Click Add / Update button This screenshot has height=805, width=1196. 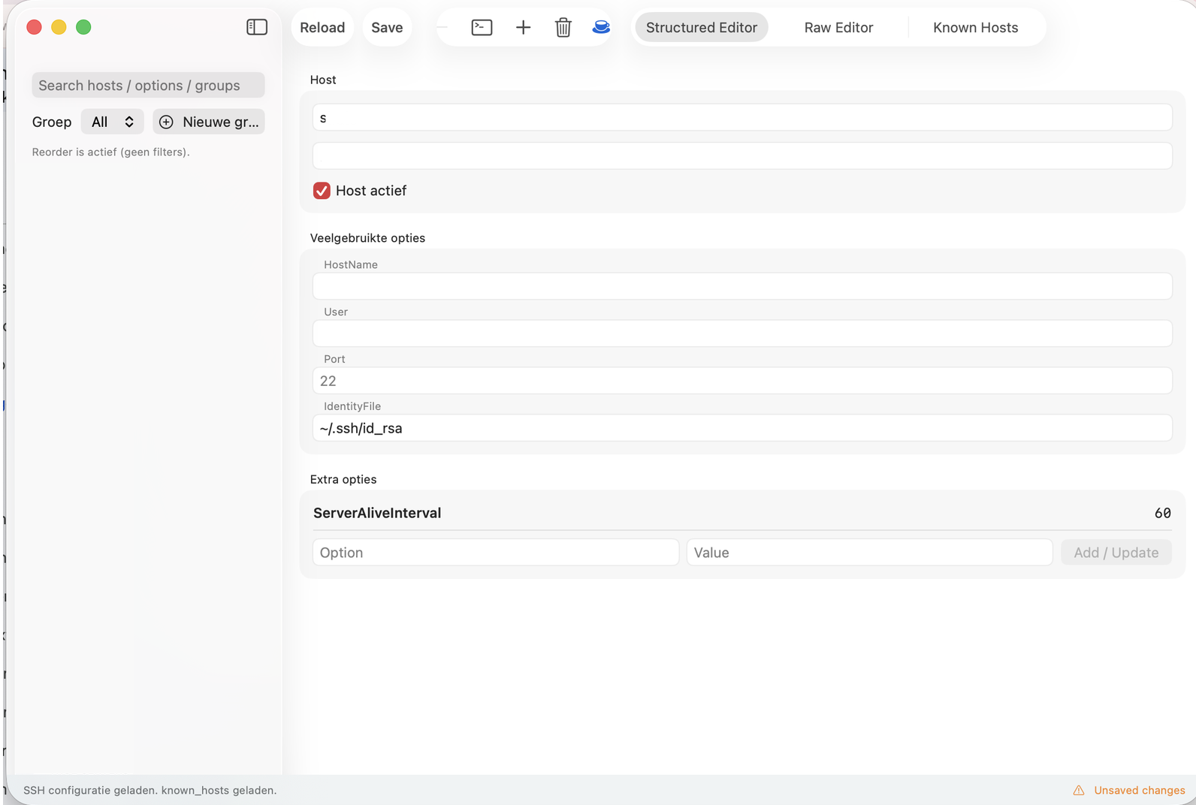tap(1116, 553)
